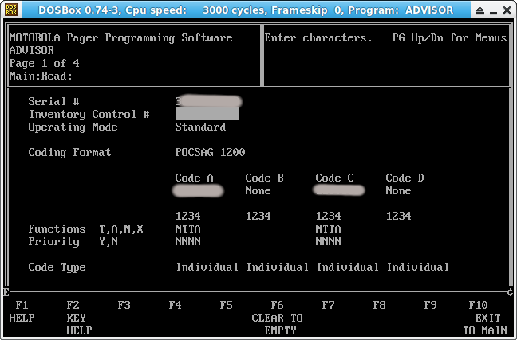The image size is (517, 340).
Task: Click the DOSBox icon in title bar
Action: (11, 10)
